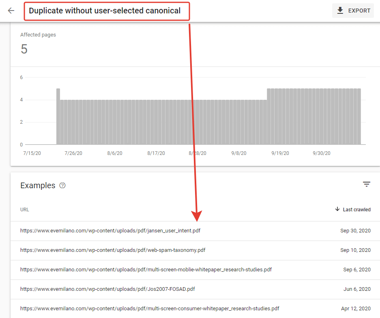Click the Export button

[353, 11]
